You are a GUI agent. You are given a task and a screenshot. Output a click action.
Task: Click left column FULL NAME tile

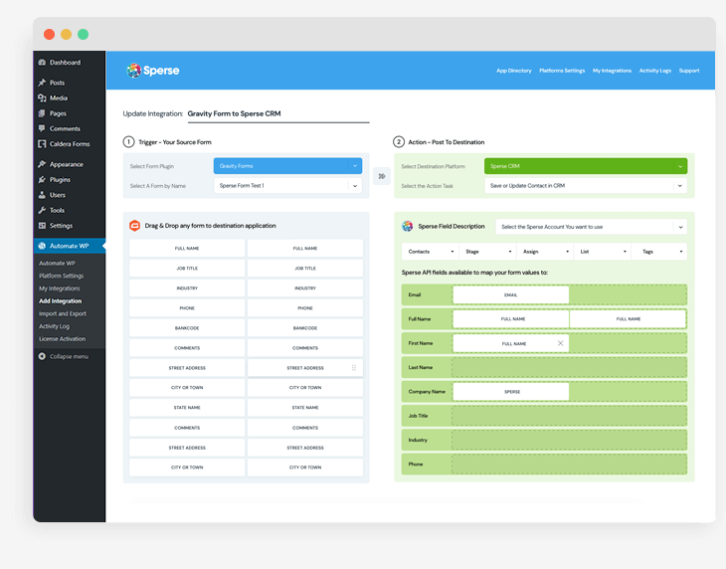click(x=187, y=248)
